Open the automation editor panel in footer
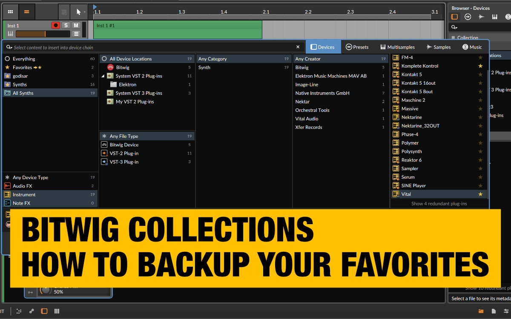Viewport: 511px width, 319px height. pos(31,311)
